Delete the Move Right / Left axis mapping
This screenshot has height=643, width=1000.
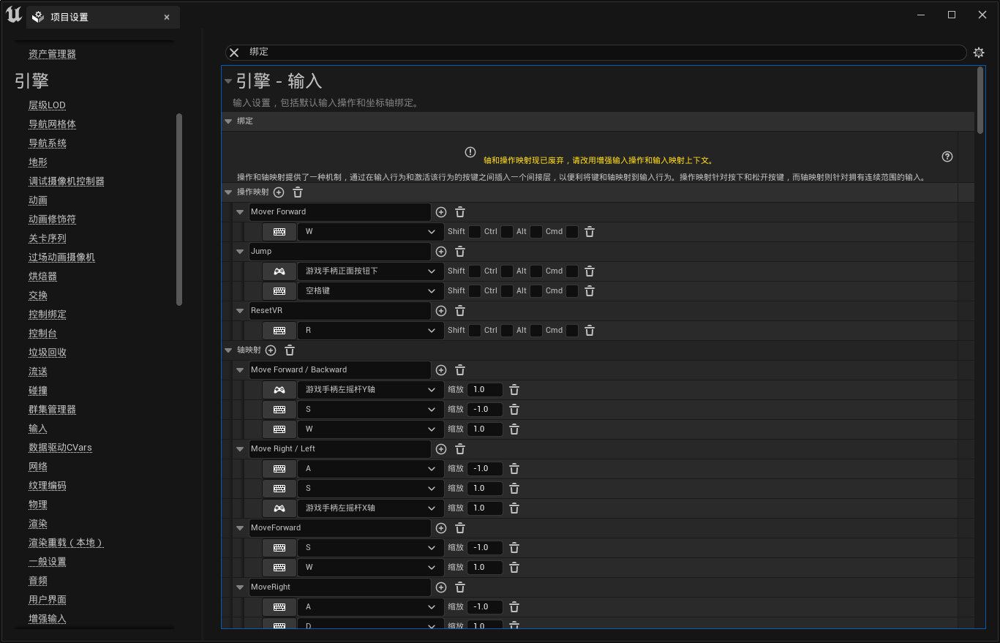click(x=460, y=449)
